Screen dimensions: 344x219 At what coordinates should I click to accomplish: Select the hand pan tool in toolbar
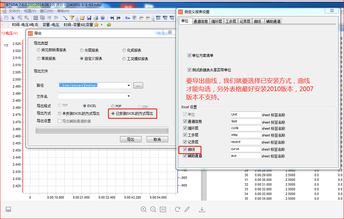[6, 18]
